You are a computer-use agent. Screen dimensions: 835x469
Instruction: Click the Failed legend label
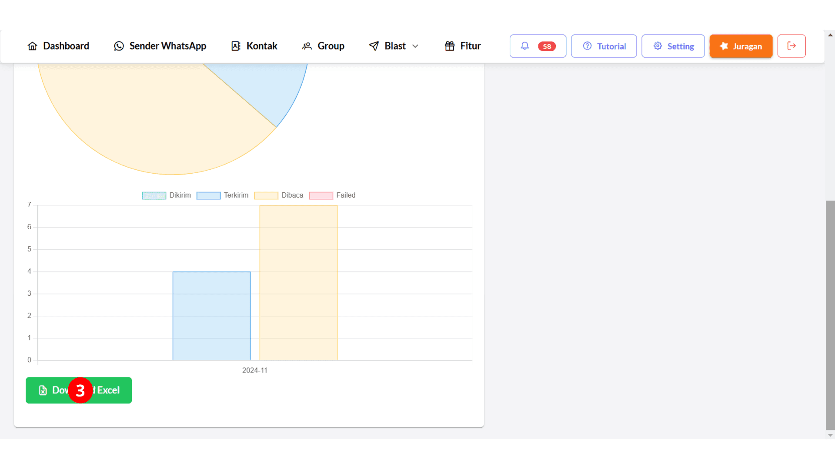tap(346, 195)
